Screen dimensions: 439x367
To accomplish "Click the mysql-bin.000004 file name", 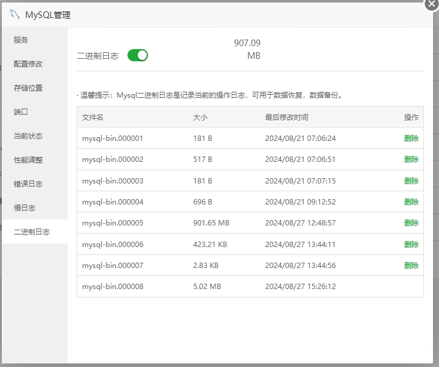I will (113, 202).
